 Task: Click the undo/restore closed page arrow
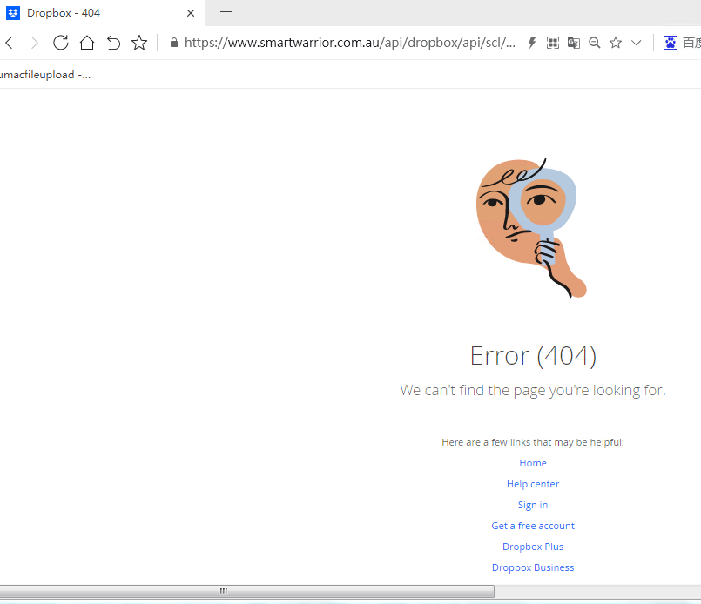[113, 43]
